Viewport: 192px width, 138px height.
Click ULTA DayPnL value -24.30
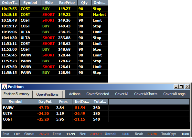coord(43,113)
